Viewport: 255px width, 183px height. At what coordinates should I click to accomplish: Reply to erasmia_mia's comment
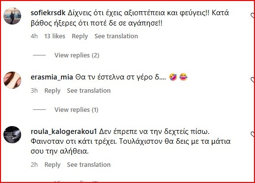pos(53,91)
